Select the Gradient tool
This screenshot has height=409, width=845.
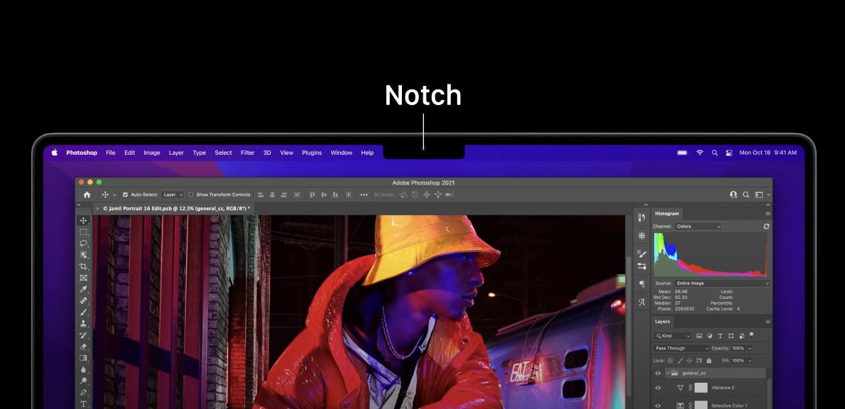click(84, 358)
